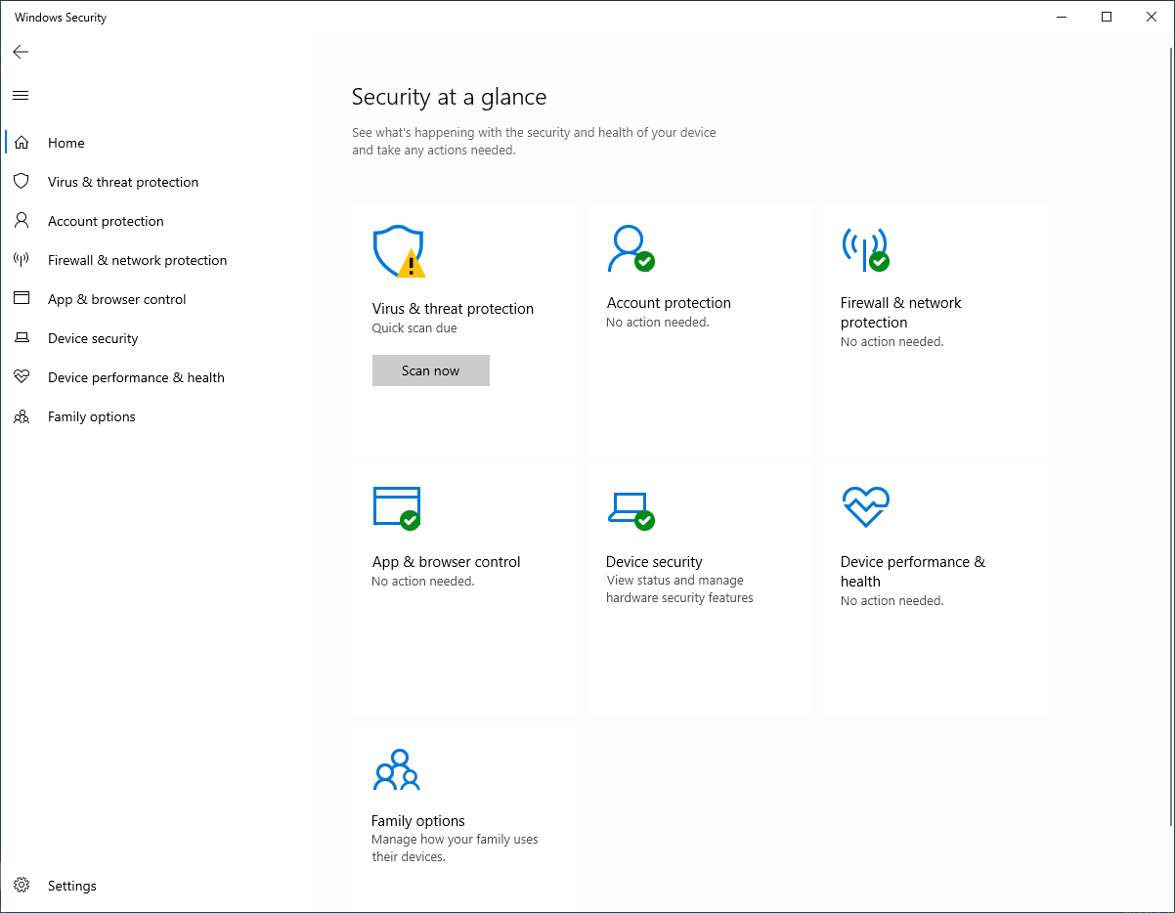Screen dimensions: 1175x913
Task: Click the 'Security at a glance' heading
Action: click(450, 97)
